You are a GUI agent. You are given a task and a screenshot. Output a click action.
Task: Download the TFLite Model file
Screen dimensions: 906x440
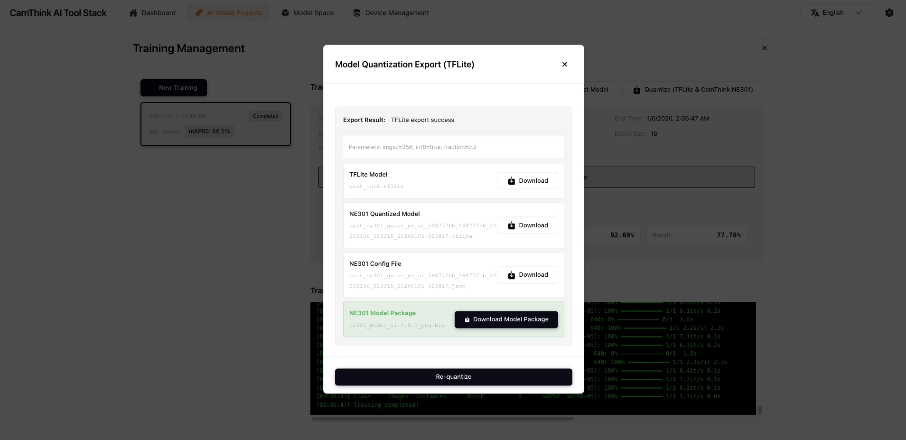tap(527, 181)
